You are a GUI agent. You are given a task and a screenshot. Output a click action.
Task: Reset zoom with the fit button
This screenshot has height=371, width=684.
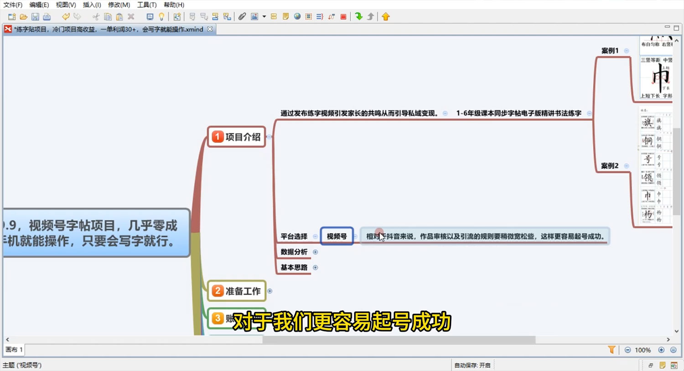coord(674,350)
